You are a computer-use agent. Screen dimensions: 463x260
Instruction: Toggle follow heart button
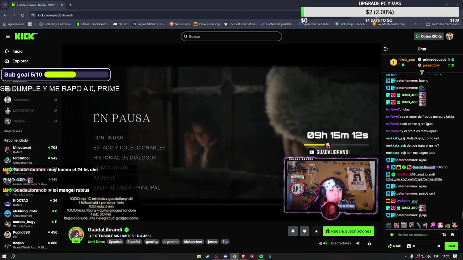305,231
